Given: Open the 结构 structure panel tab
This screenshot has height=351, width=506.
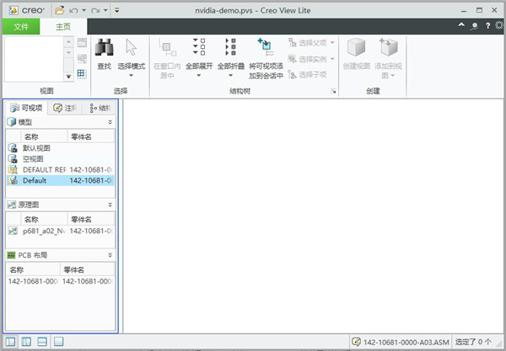Looking at the screenshot, I should coord(100,108).
